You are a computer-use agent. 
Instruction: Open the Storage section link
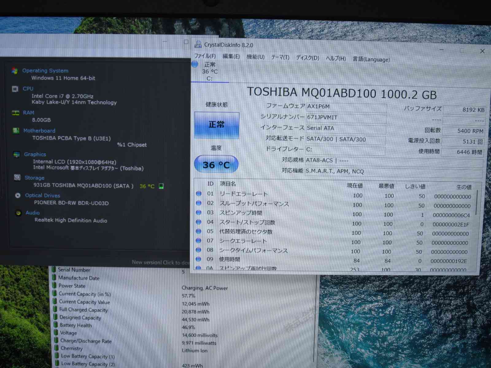click(34, 178)
